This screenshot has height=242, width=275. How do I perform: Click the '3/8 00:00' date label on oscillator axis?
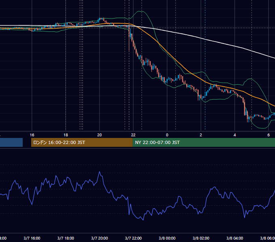167,238
